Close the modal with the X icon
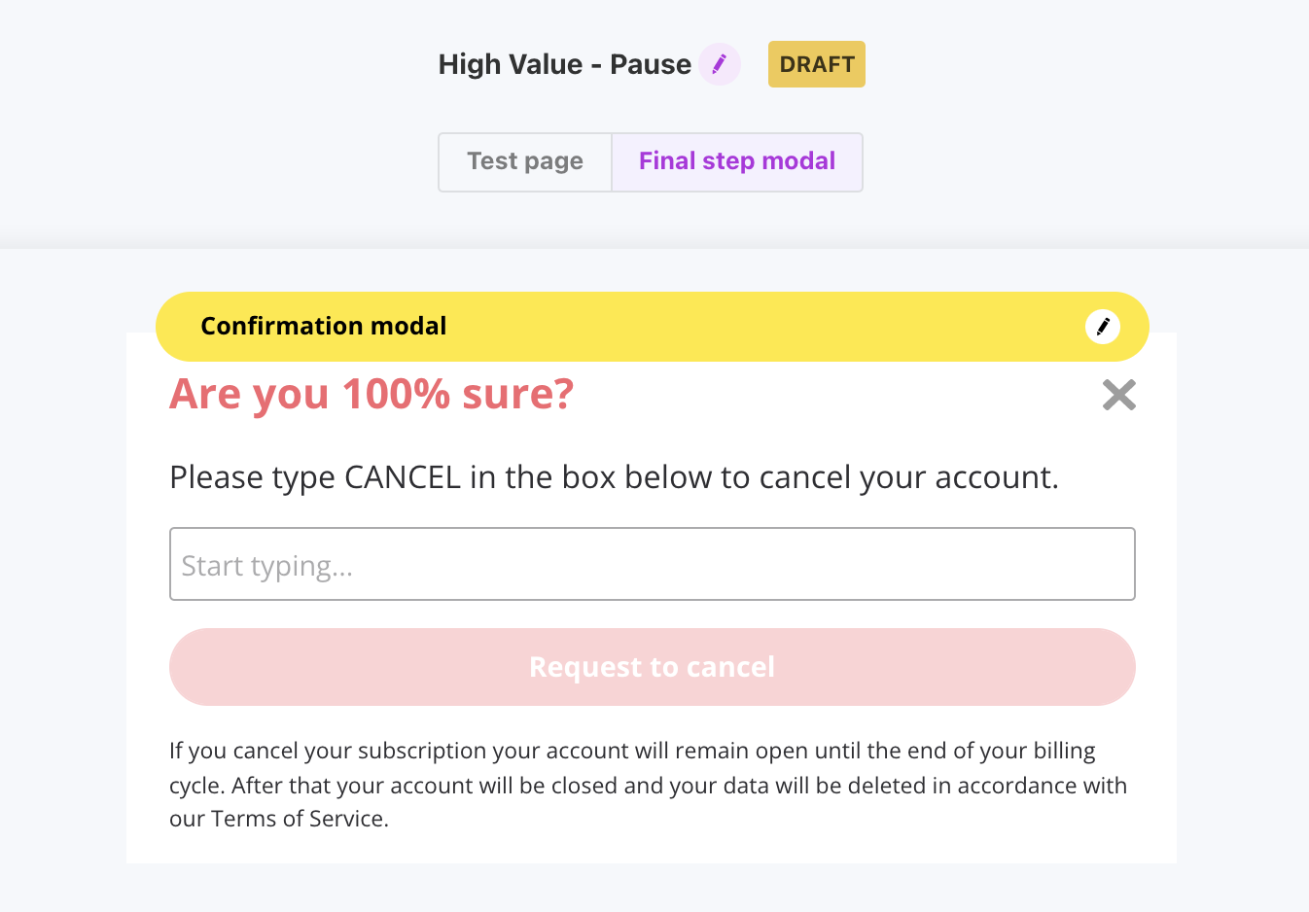The image size is (1309, 912). click(1119, 395)
